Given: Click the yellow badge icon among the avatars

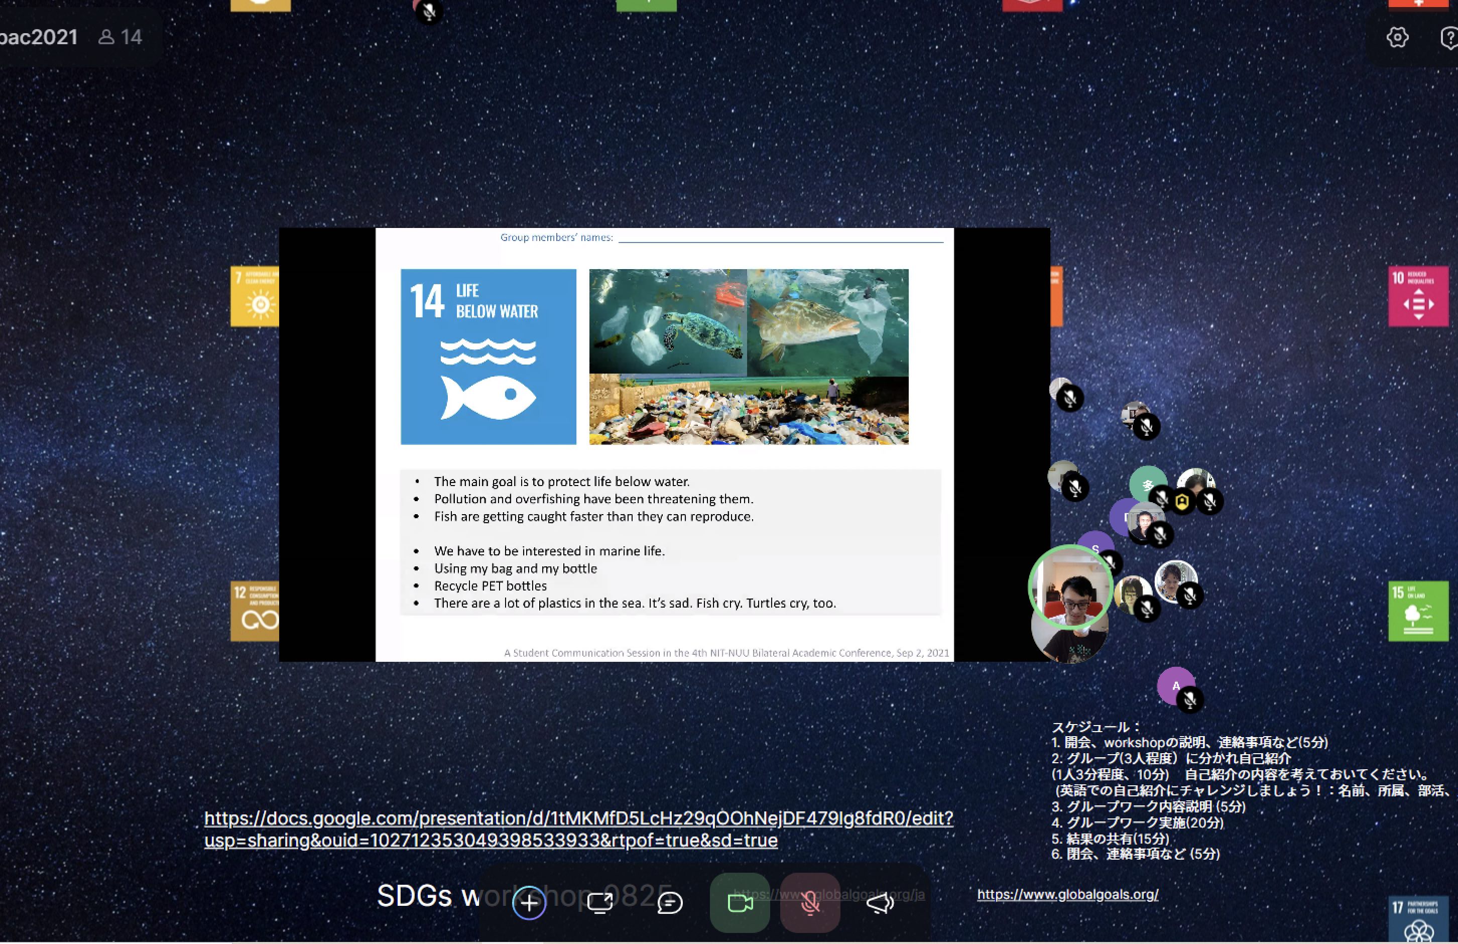Looking at the screenshot, I should pos(1182,502).
